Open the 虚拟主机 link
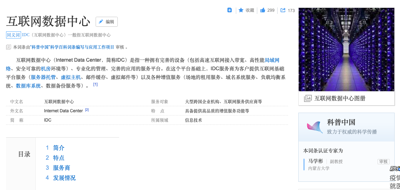The width and height of the screenshot is (400, 190). tap(71, 77)
